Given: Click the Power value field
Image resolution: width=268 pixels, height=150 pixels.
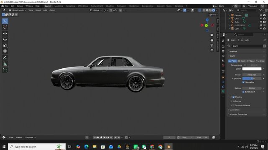Looking at the screenshot, I should [252, 75].
